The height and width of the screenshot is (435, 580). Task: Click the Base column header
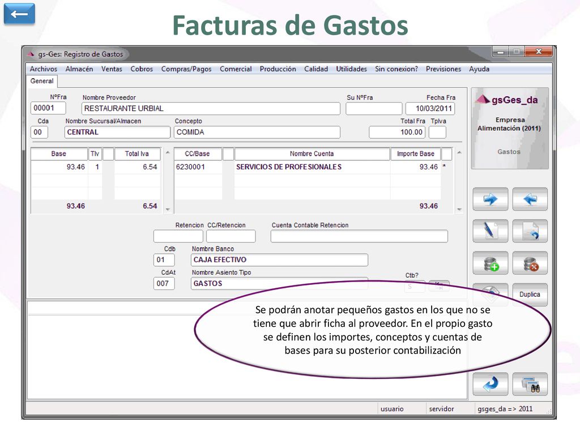point(59,154)
